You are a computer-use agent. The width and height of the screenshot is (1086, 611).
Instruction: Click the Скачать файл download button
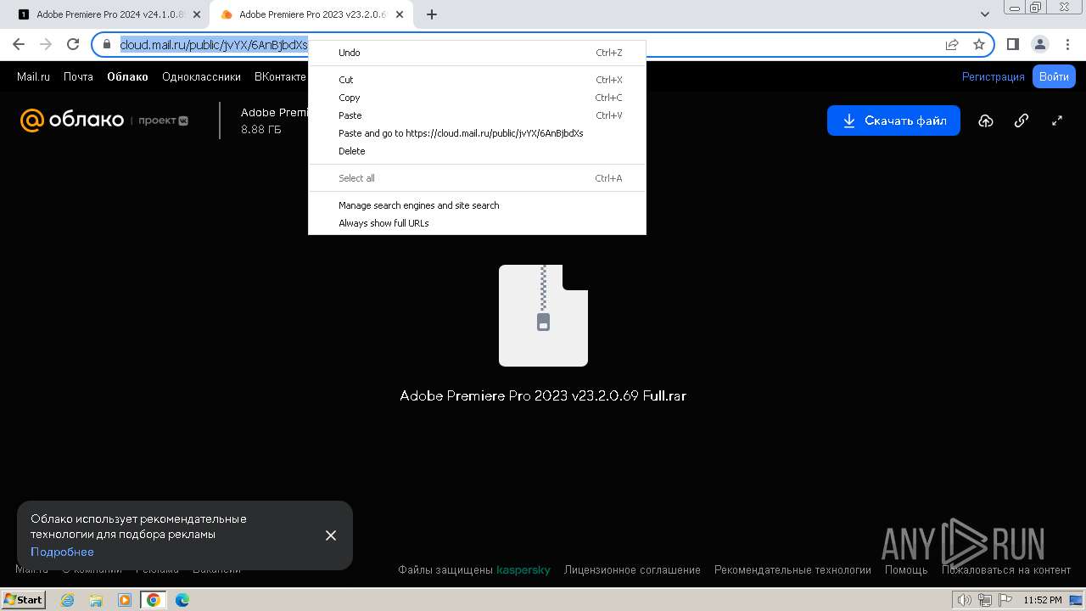(x=893, y=121)
